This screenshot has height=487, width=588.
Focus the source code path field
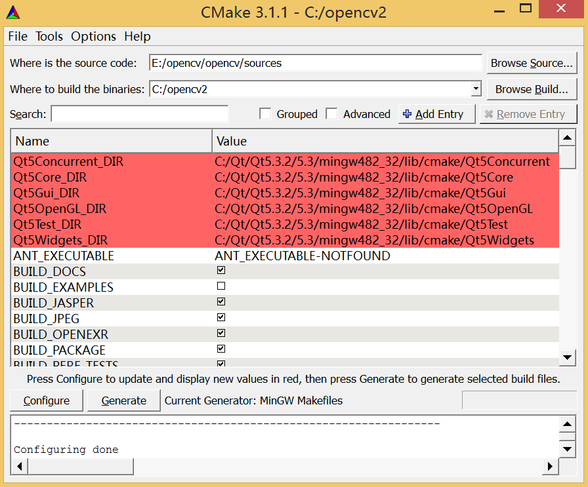[316, 63]
